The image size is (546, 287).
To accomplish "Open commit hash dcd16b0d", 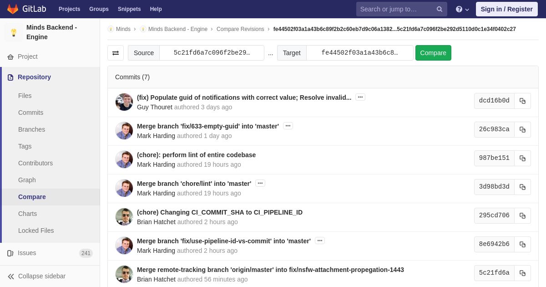I will coord(494,101).
